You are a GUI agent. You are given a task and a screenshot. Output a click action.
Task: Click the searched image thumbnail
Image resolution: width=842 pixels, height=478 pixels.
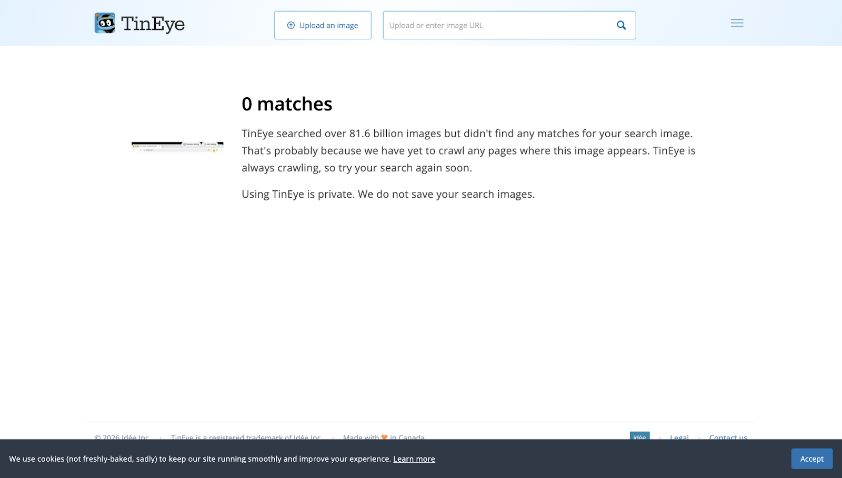pos(177,147)
